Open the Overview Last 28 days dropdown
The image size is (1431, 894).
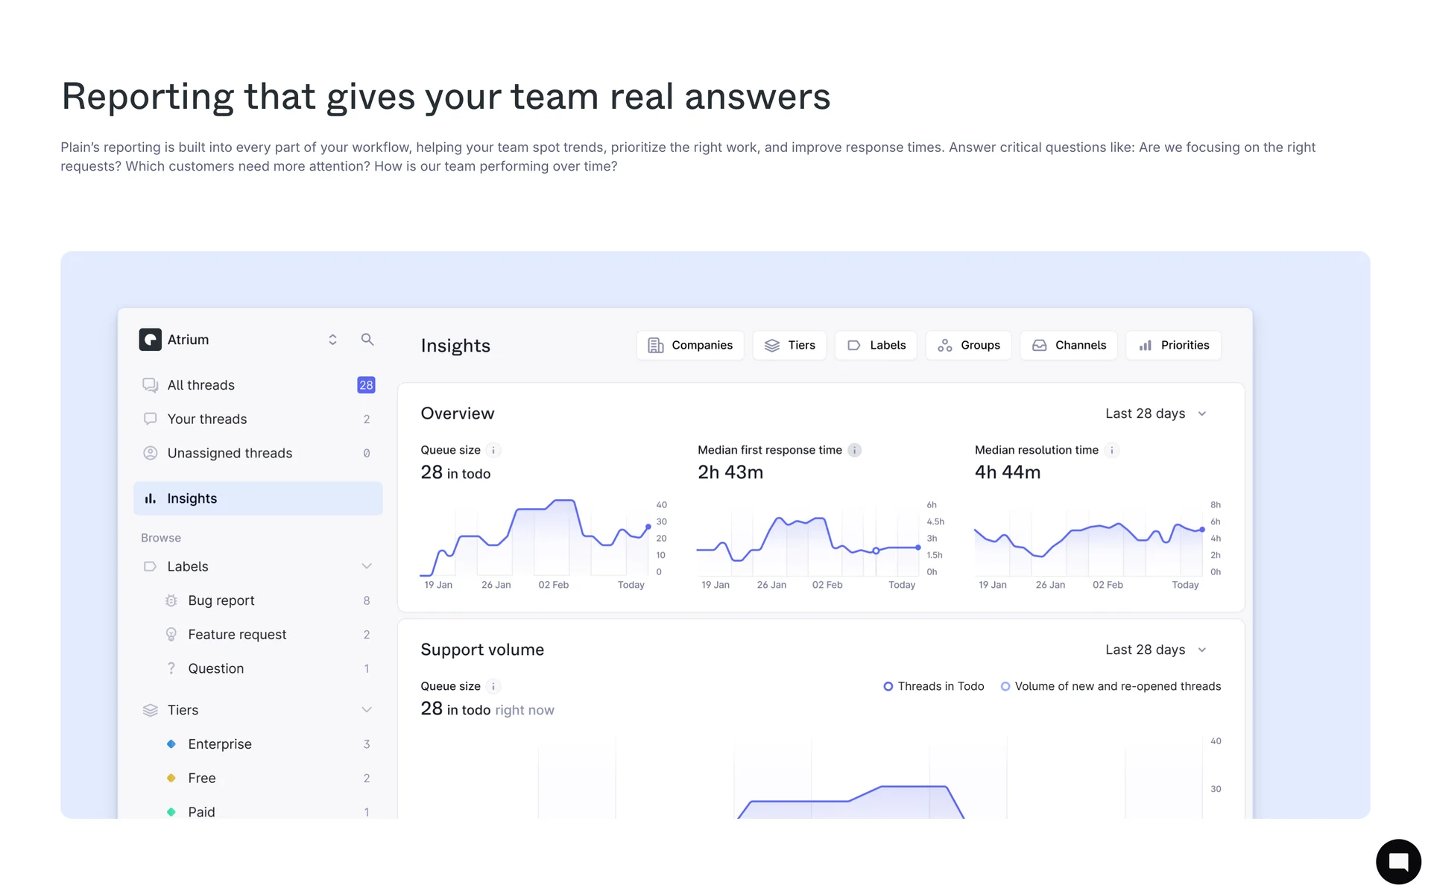coord(1155,413)
